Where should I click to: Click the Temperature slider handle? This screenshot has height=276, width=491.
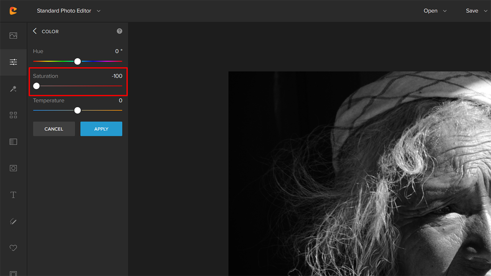77,110
